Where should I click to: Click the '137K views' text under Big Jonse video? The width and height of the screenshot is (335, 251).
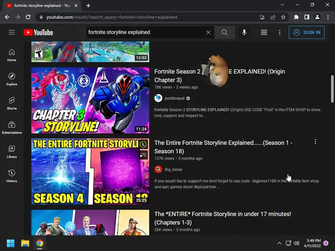point(164,159)
